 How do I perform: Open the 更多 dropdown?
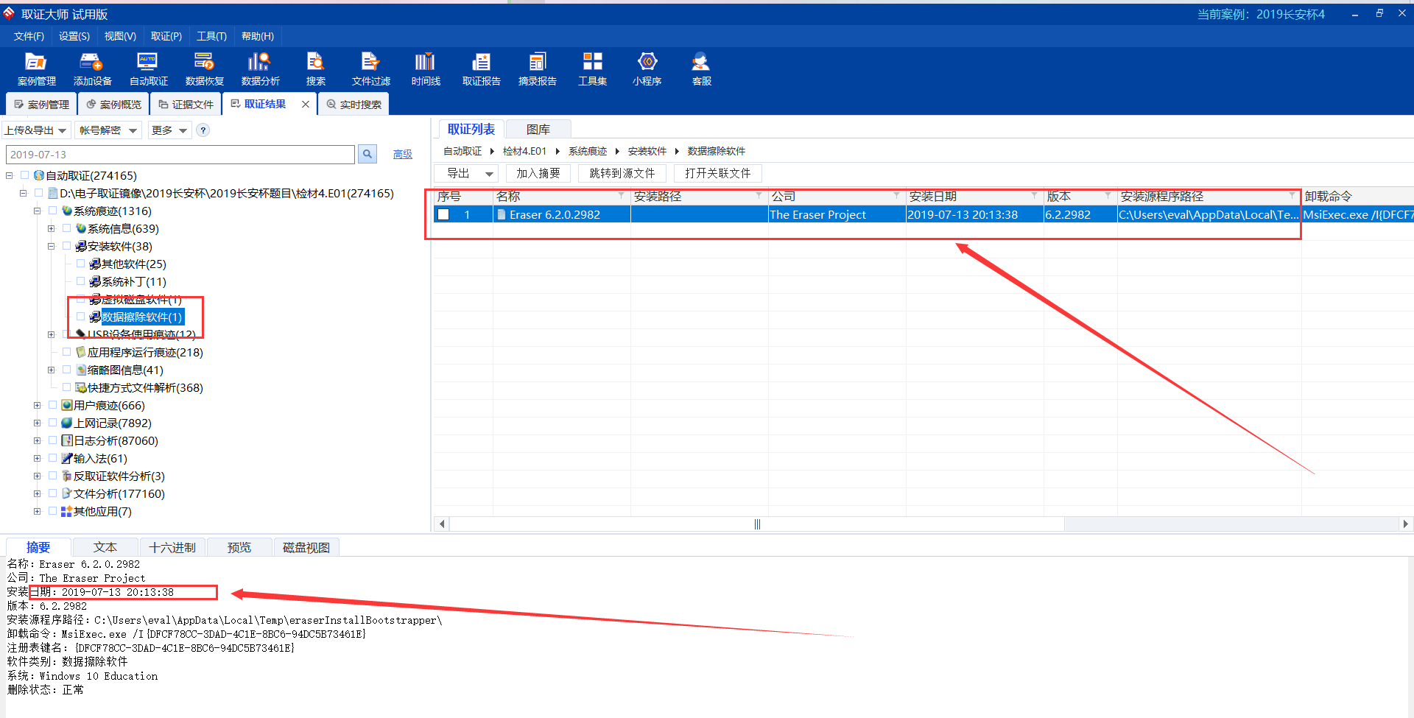pyautogui.click(x=169, y=130)
